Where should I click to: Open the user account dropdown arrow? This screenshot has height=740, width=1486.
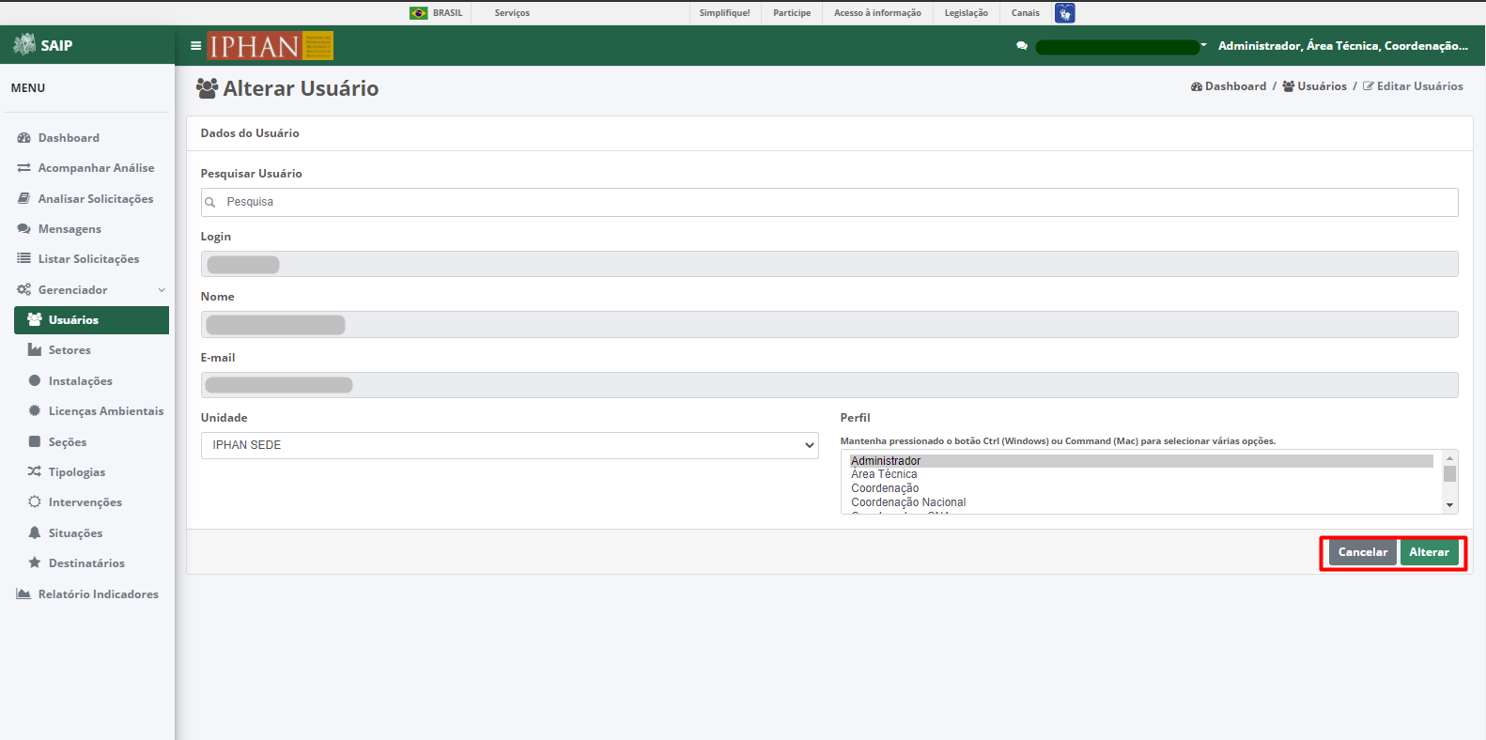point(1203,45)
